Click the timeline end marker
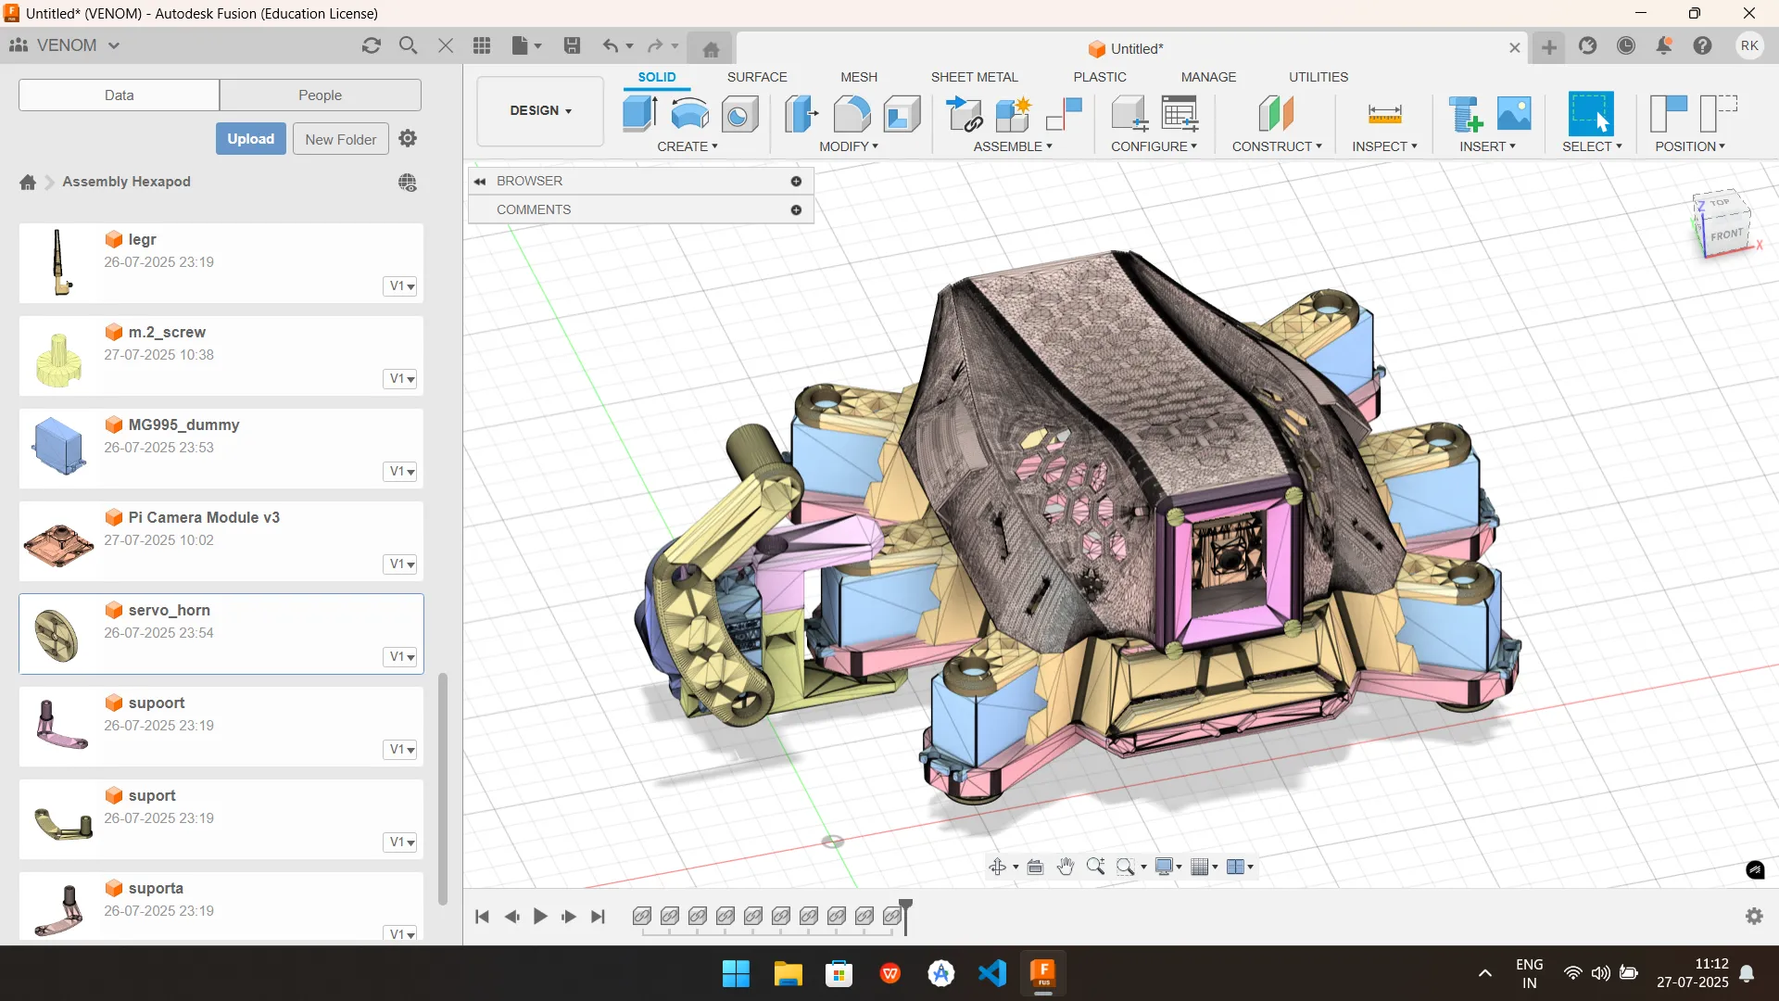The width and height of the screenshot is (1779, 1001). [x=906, y=915]
